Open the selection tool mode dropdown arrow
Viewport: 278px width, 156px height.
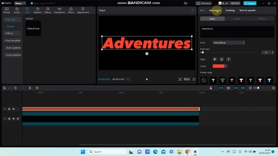[x=9, y=88]
